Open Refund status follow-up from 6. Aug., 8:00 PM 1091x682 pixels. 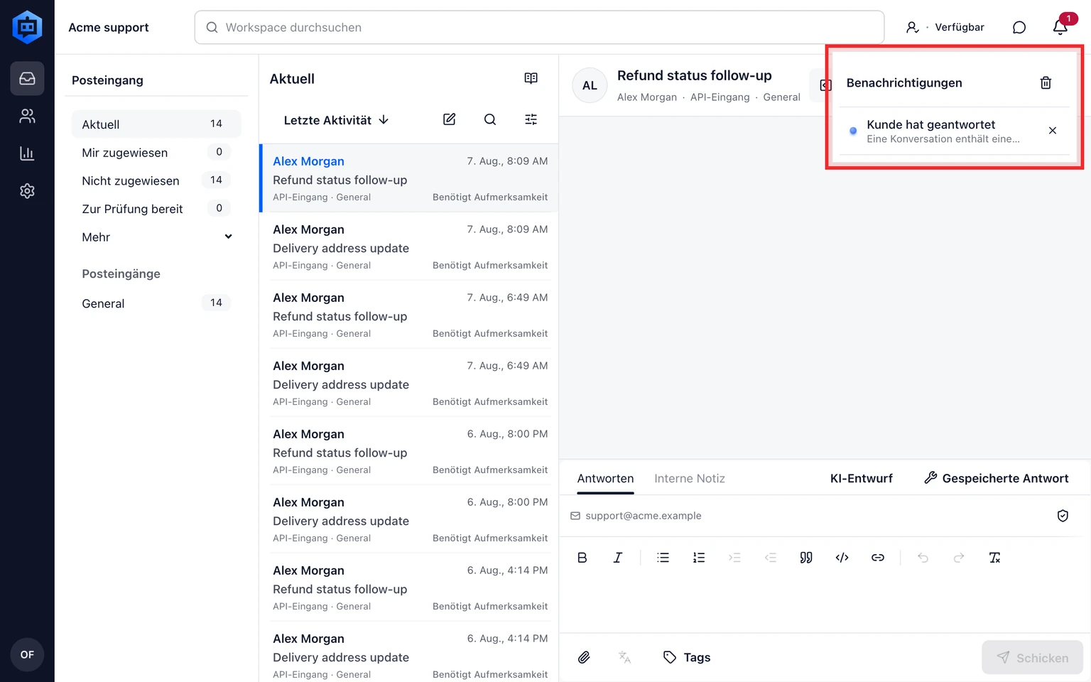pos(409,451)
